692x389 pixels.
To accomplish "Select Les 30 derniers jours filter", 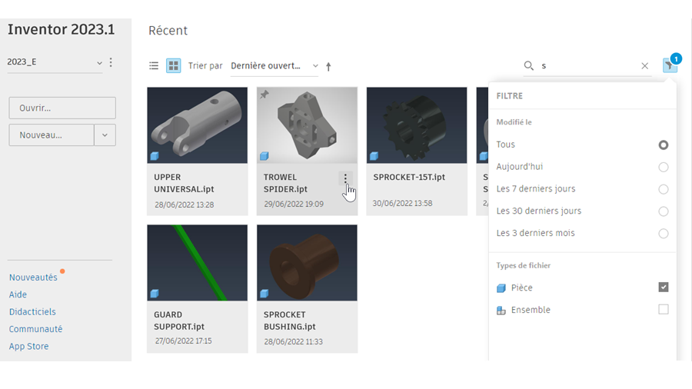I will [664, 211].
